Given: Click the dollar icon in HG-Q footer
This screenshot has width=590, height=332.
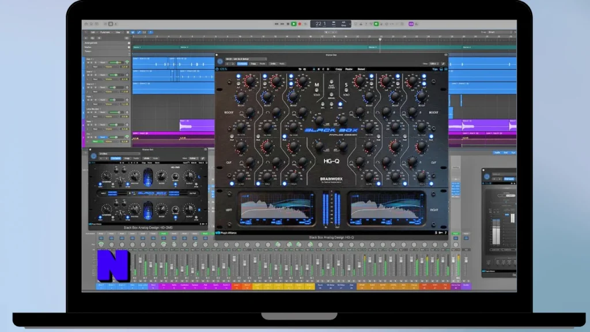Looking at the screenshot, I should (x=436, y=233).
